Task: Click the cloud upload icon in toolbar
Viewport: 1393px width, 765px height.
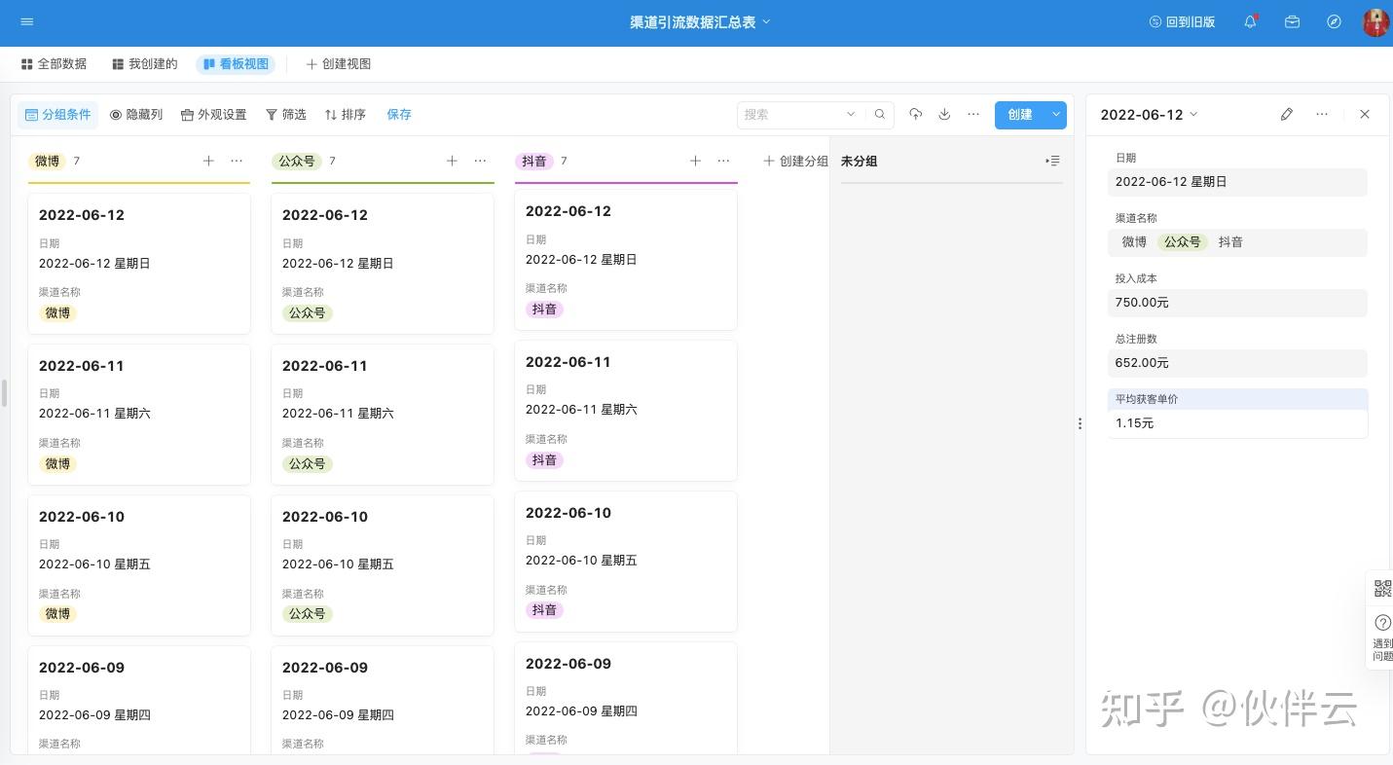Action: click(915, 114)
